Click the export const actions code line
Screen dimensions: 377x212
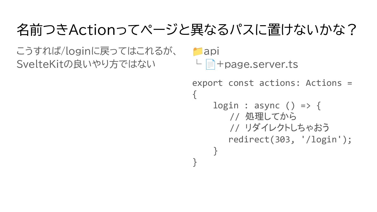272,83
